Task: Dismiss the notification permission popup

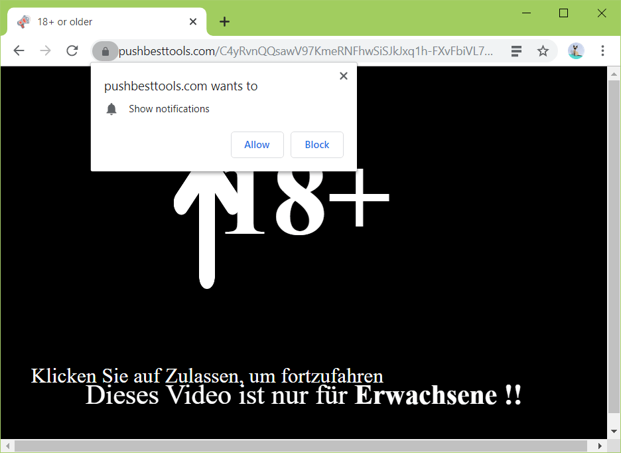Action: click(x=343, y=76)
